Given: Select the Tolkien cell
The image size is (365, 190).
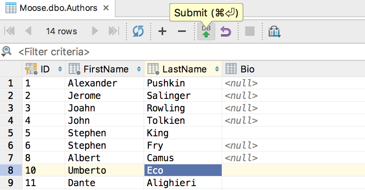Looking at the screenshot, I should 183,121.
